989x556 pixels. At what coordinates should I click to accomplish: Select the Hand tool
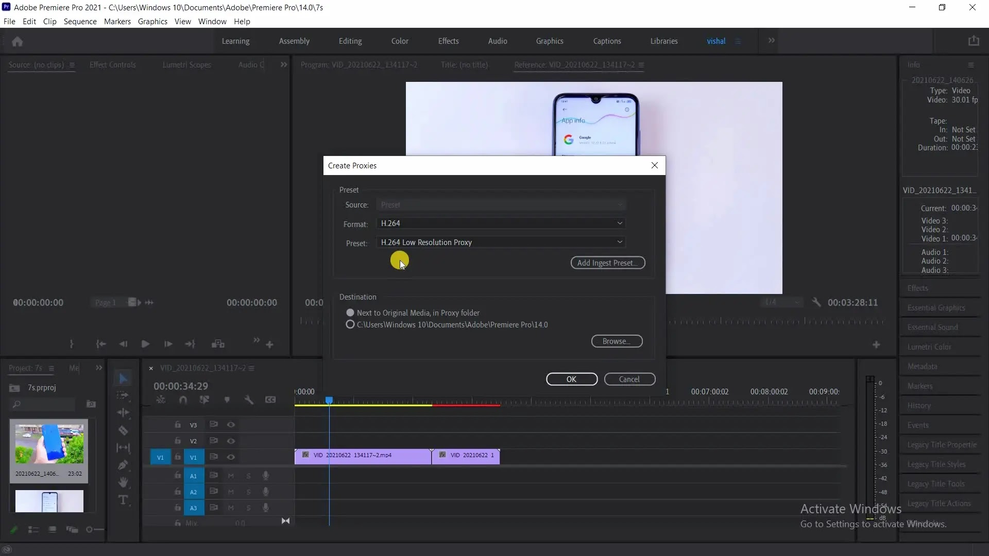pyautogui.click(x=123, y=482)
